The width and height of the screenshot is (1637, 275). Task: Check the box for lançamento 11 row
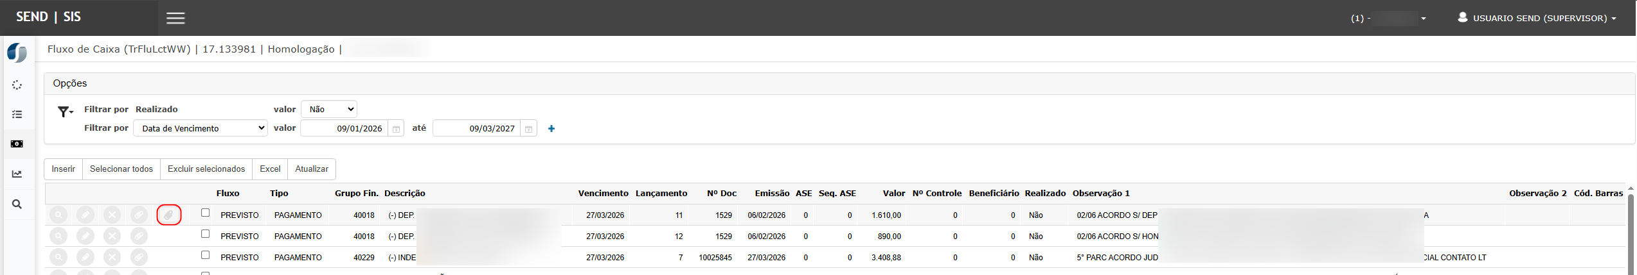tap(206, 213)
